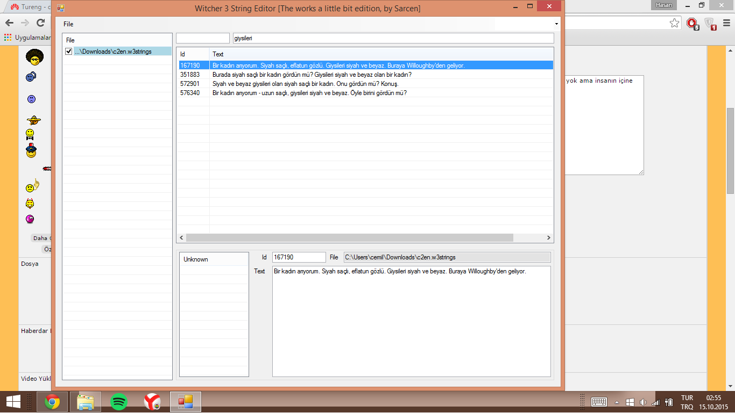Open the Windows Start button
Image resolution: width=735 pixels, height=413 pixels.
[x=13, y=401]
